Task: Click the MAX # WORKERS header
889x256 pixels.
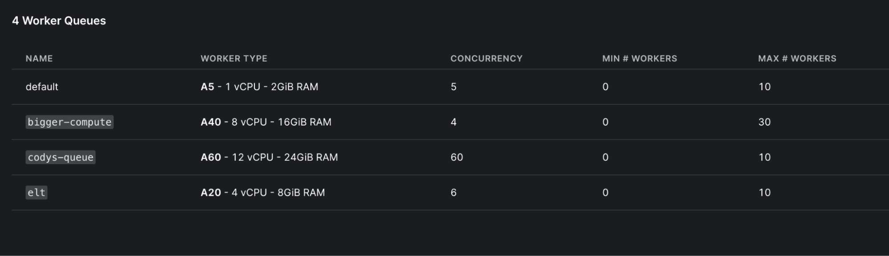Action: coord(797,59)
